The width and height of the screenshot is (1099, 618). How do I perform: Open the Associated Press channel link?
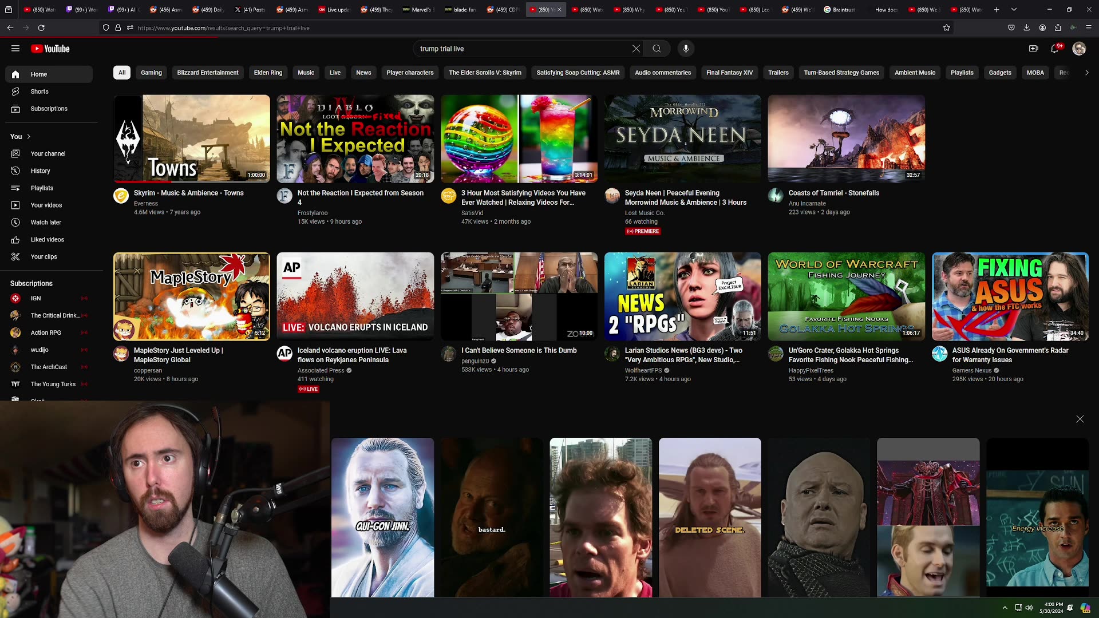(x=321, y=370)
